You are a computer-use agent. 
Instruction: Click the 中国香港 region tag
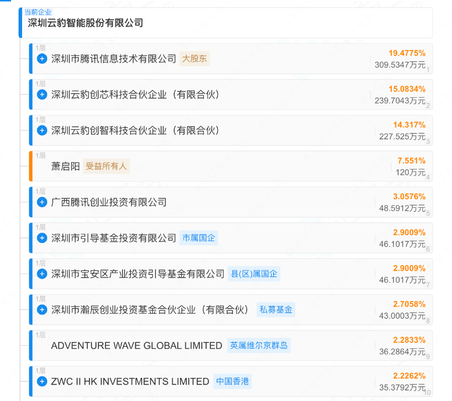pos(233,381)
